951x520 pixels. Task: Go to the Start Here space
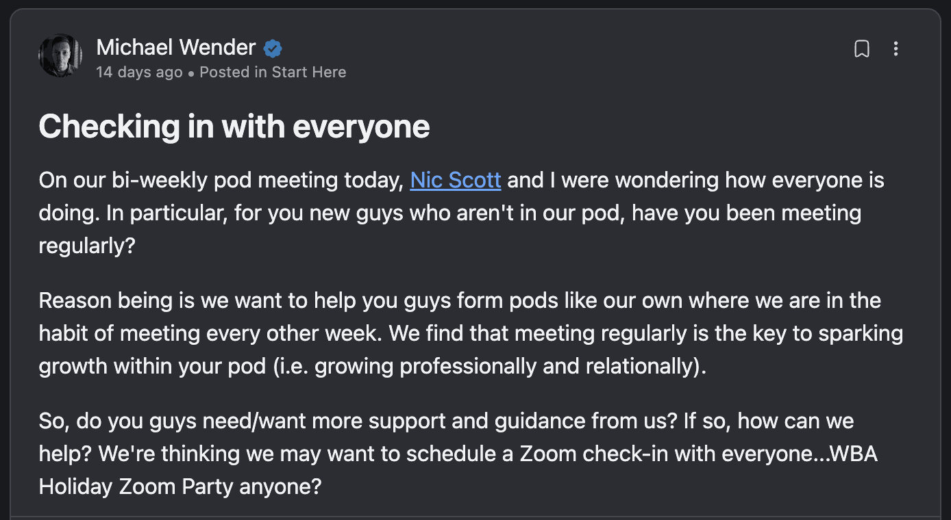309,72
